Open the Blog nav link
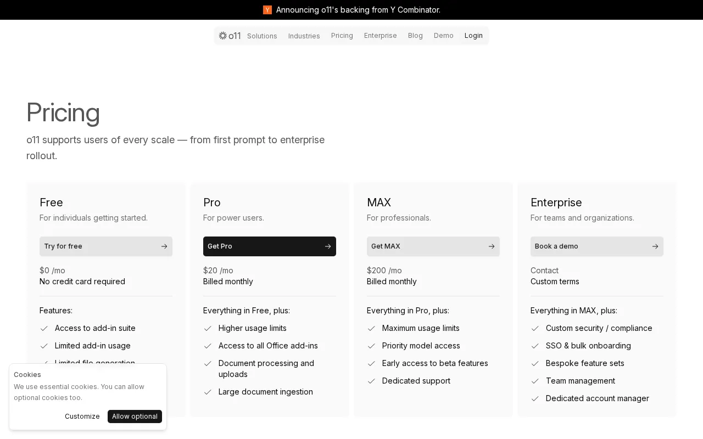The width and height of the screenshot is (703, 439). (x=415, y=36)
